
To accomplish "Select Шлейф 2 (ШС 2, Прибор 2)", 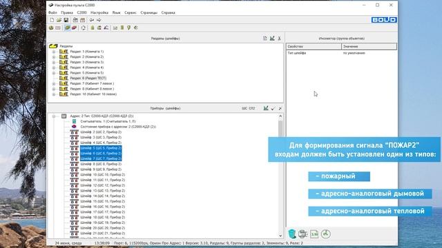I will 101,132.
